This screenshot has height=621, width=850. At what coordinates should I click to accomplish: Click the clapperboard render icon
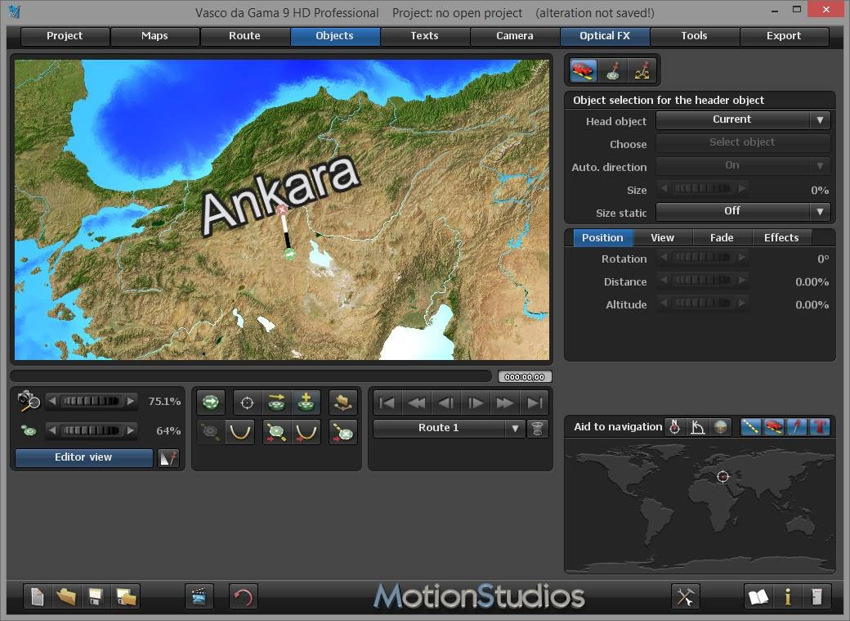199,596
